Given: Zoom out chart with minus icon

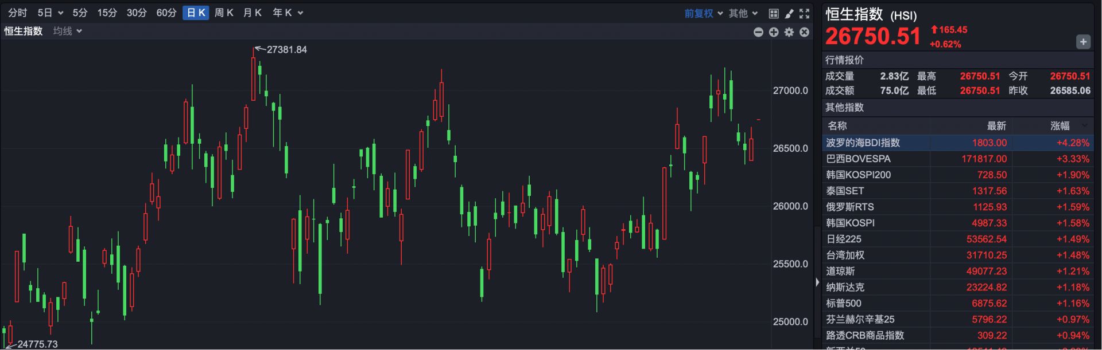Looking at the screenshot, I should pos(758,32).
